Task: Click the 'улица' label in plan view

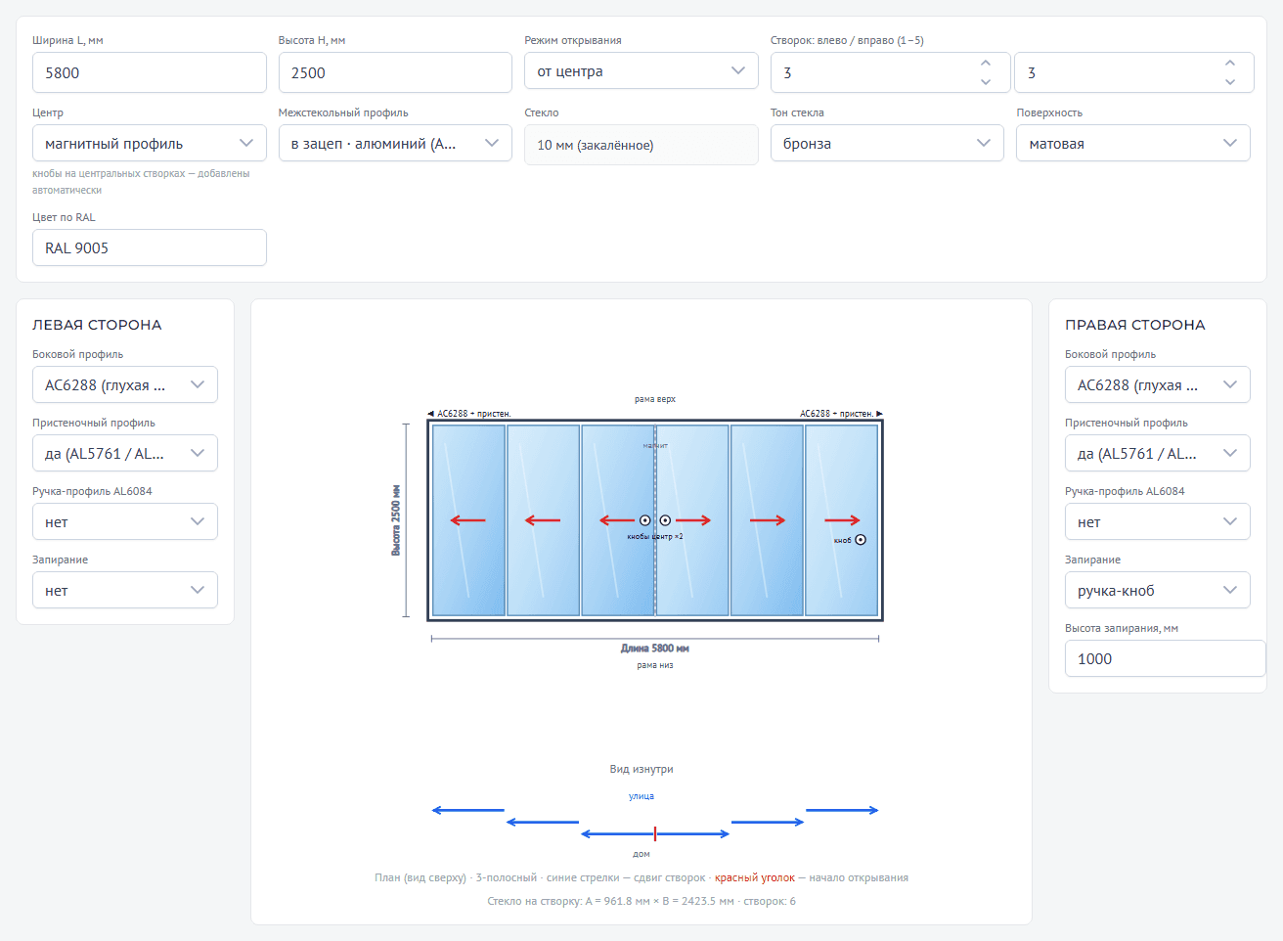Action: (x=641, y=796)
